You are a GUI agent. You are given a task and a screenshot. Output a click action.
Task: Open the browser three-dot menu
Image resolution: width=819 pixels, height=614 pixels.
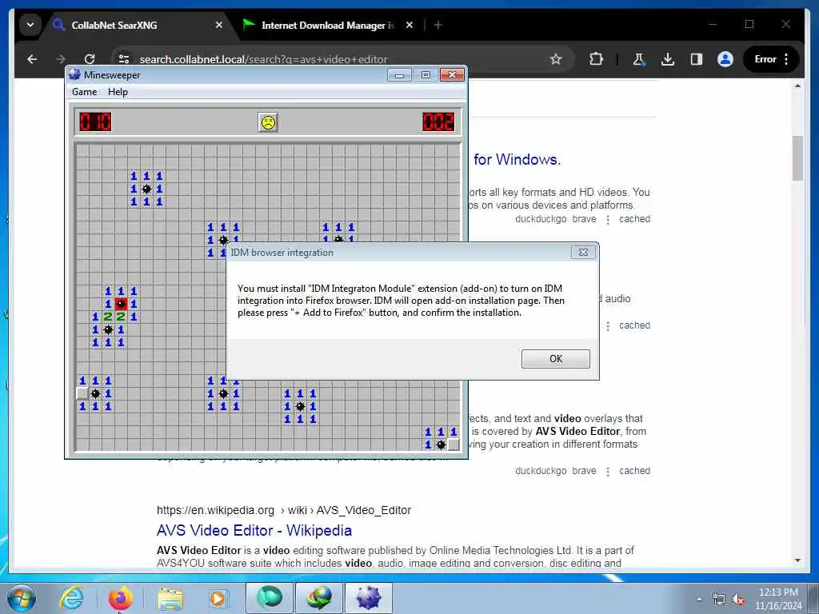pyautogui.click(x=786, y=59)
